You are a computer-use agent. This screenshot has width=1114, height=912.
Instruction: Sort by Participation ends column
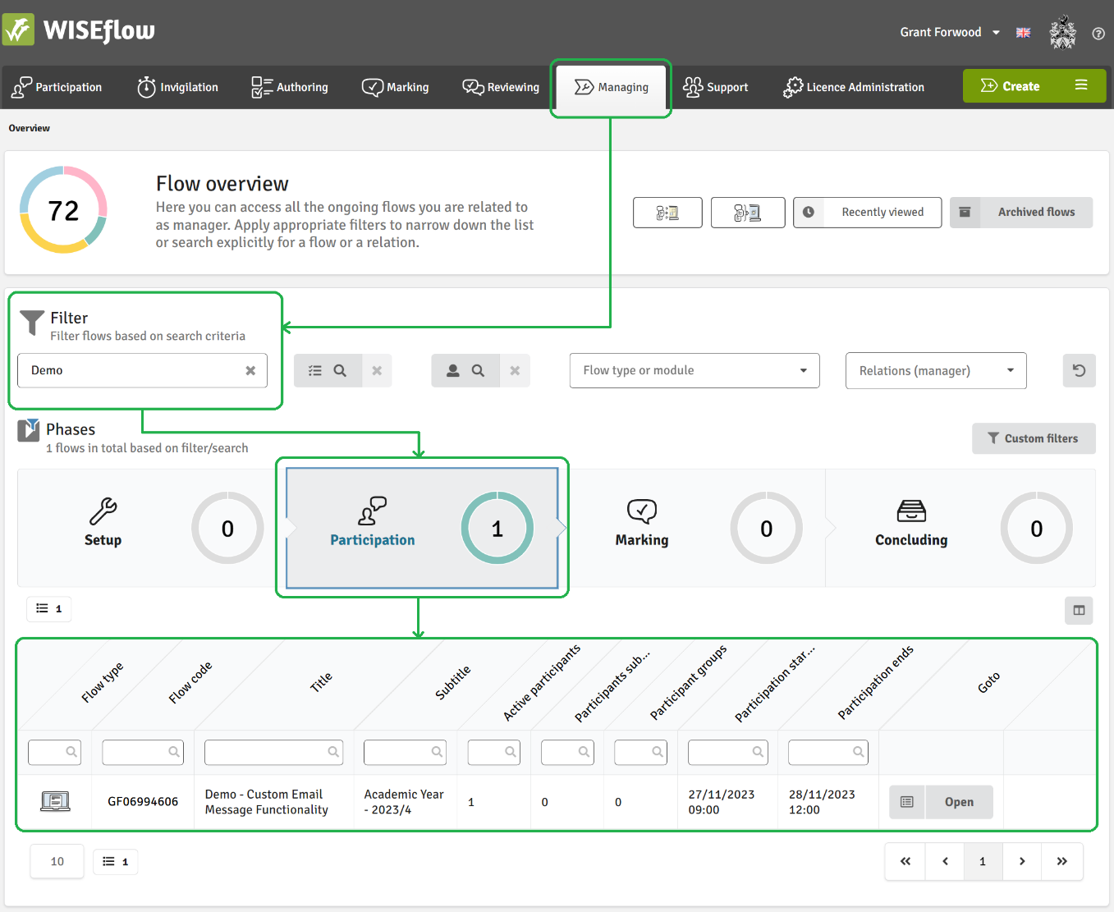875,683
